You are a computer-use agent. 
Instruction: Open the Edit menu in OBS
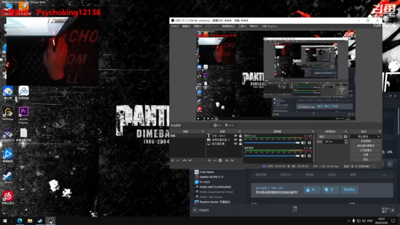186,26
